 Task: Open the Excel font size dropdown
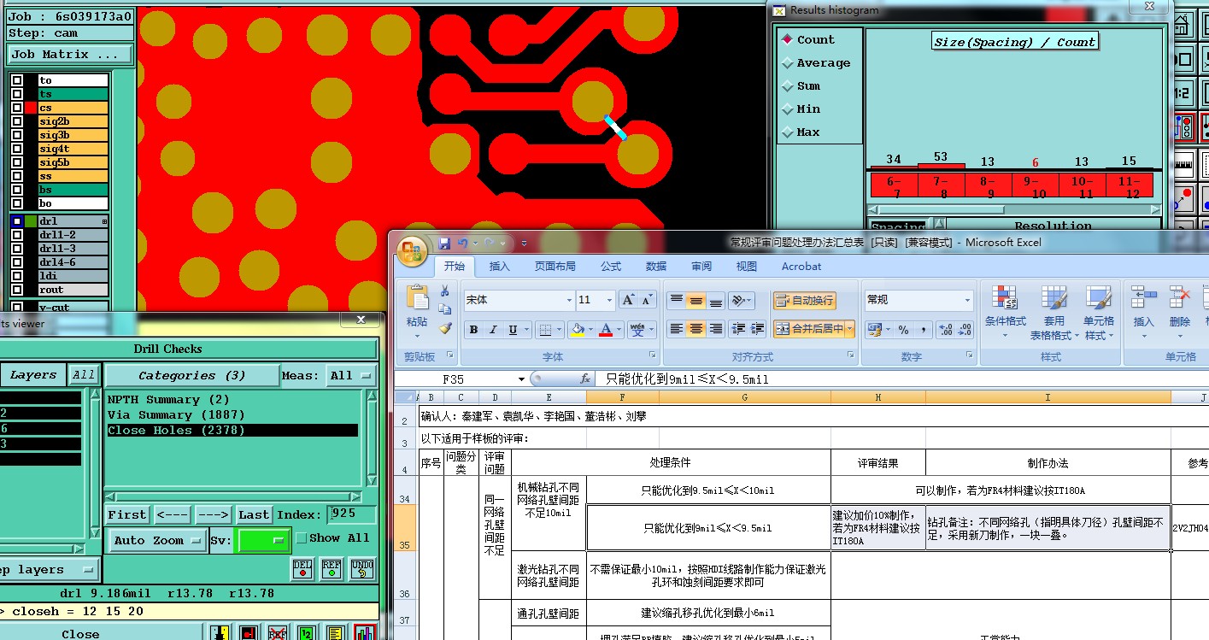[x=609, y=300]
